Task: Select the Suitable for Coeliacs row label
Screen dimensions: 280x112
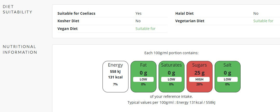Action: 77,13
